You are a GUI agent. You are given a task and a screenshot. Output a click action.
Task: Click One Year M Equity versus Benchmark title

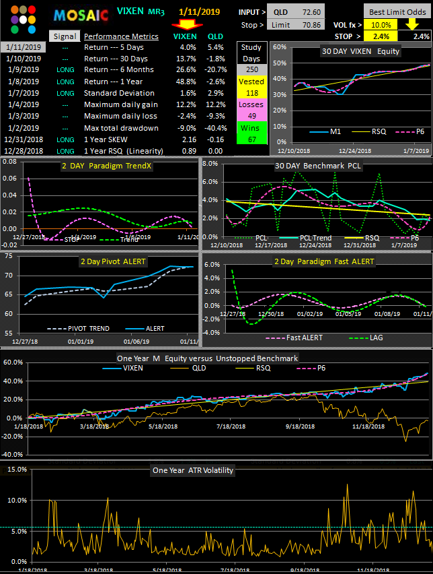point(207,358)
